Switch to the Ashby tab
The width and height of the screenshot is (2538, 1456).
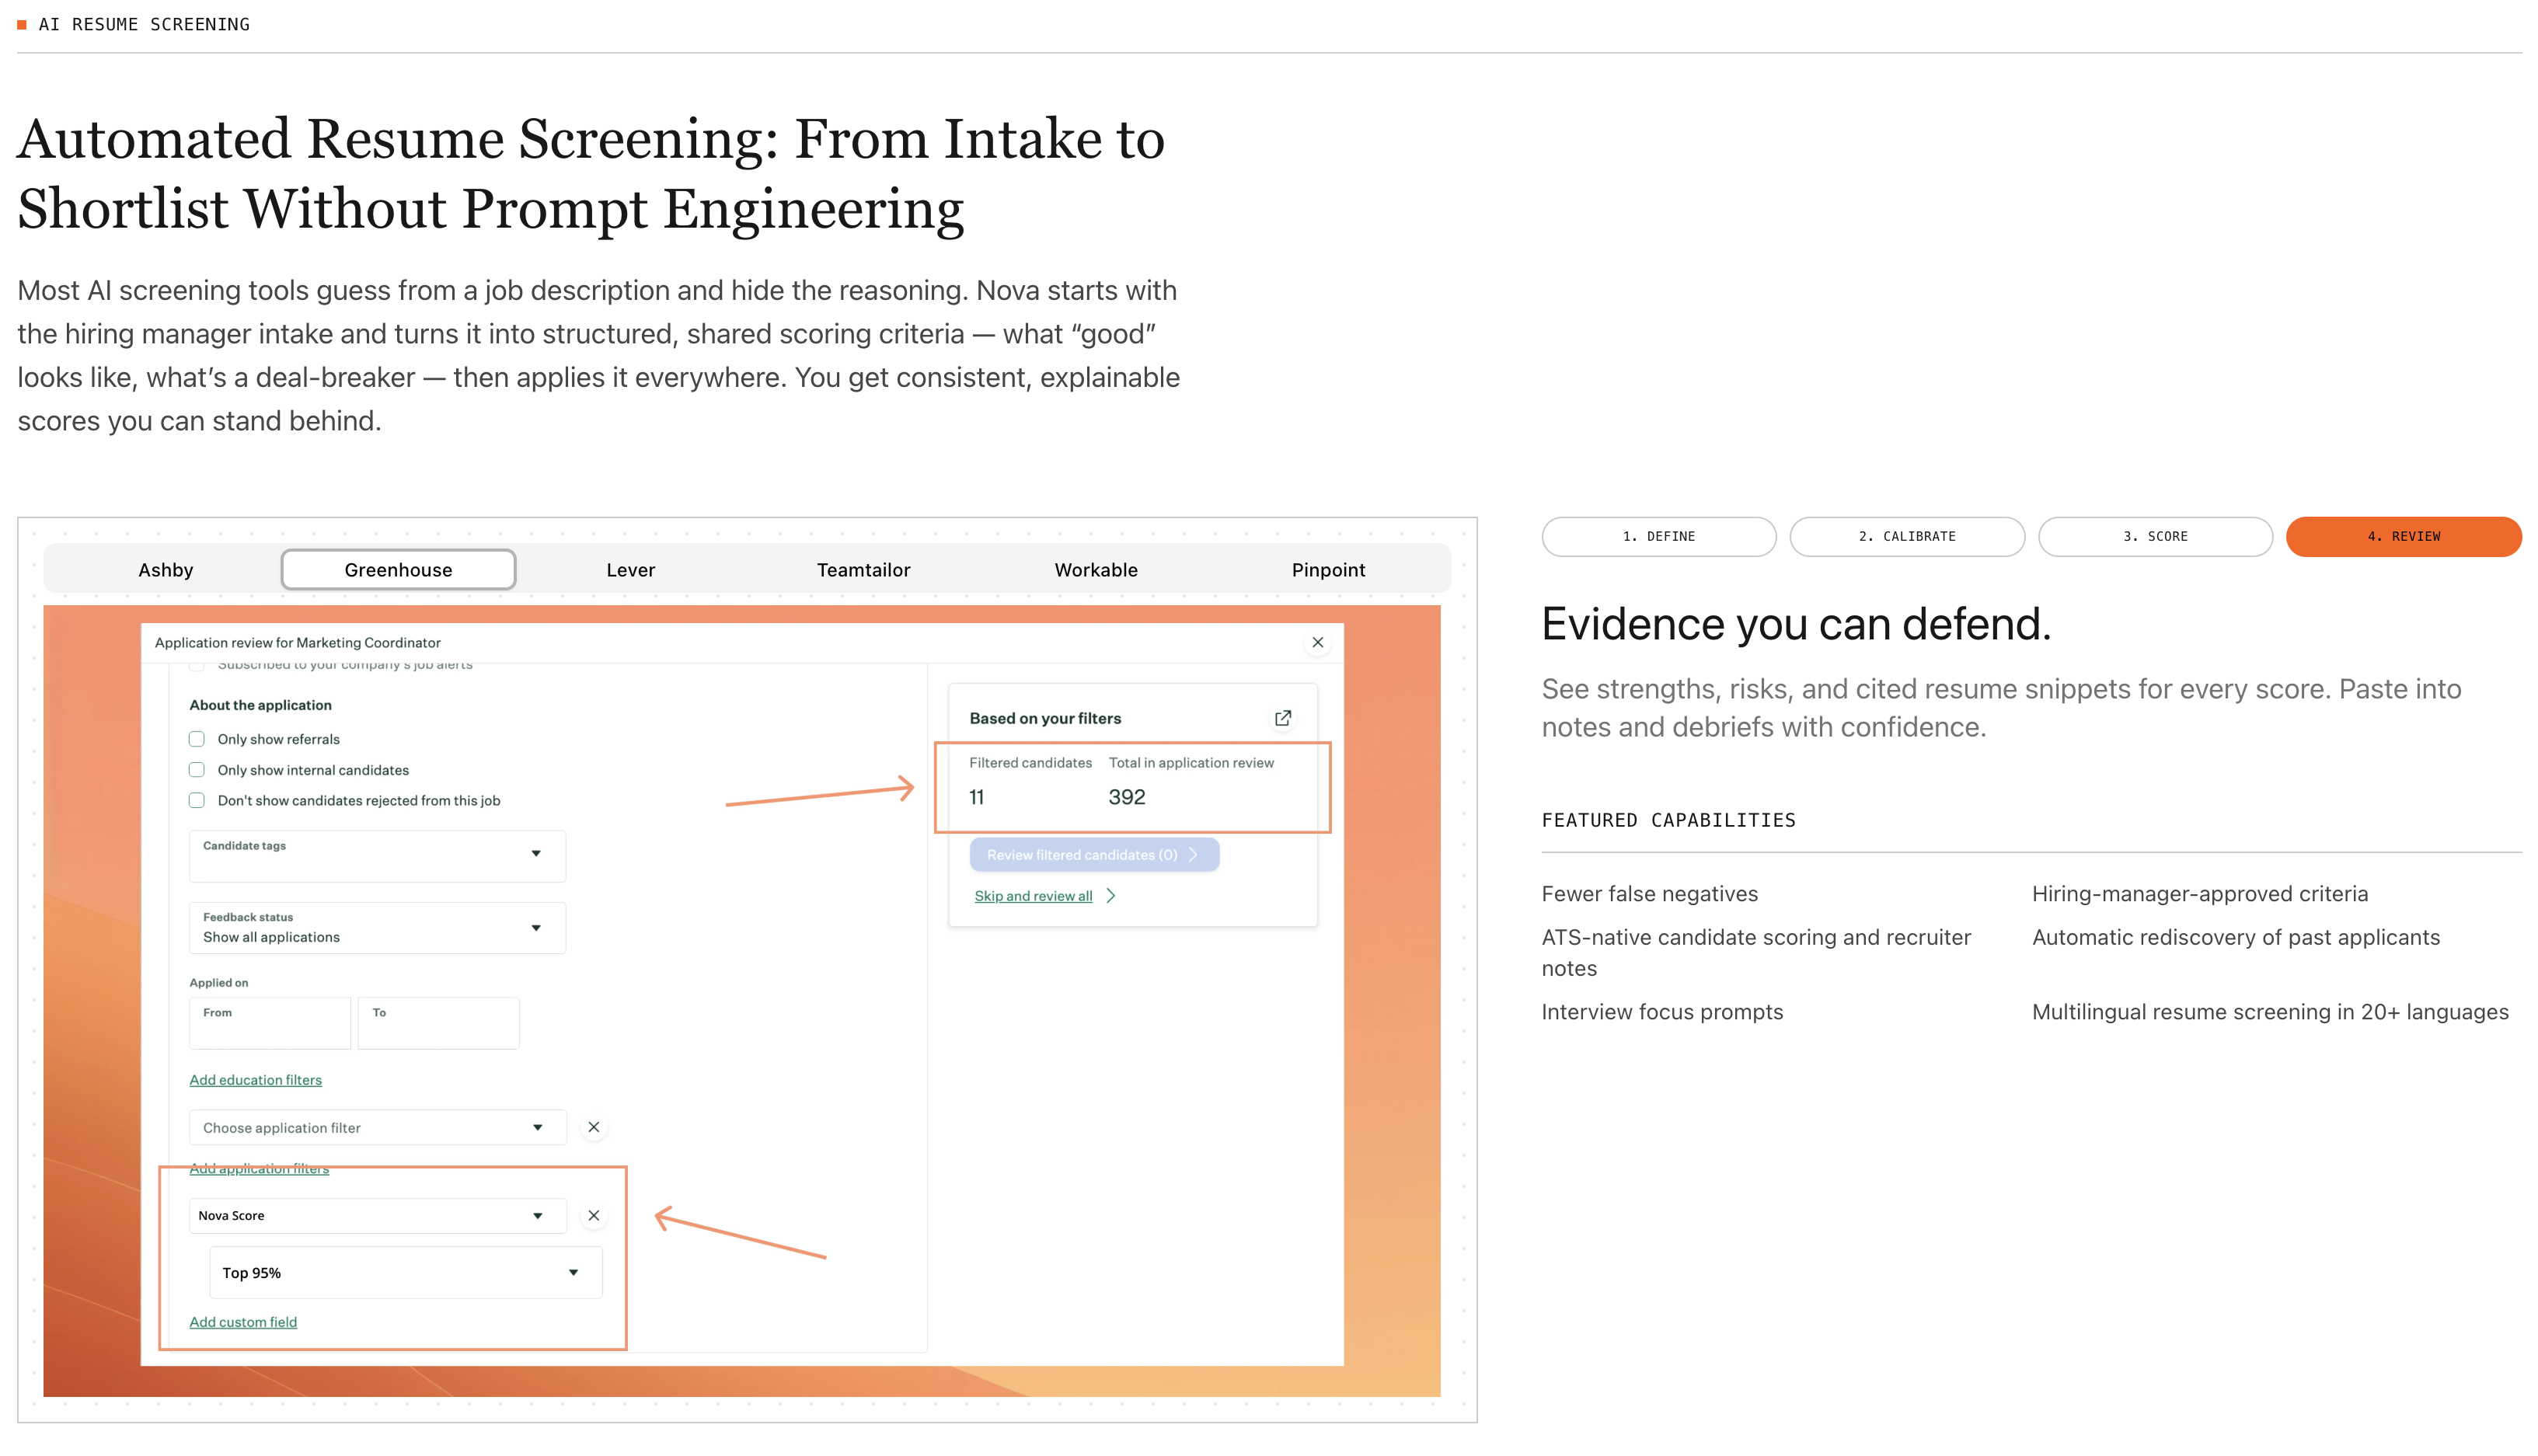(166, 569)
